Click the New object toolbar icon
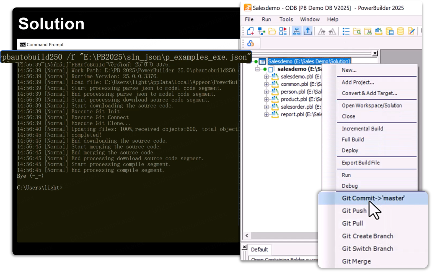Viewport: 432px width, 272px height. (251, 31)
